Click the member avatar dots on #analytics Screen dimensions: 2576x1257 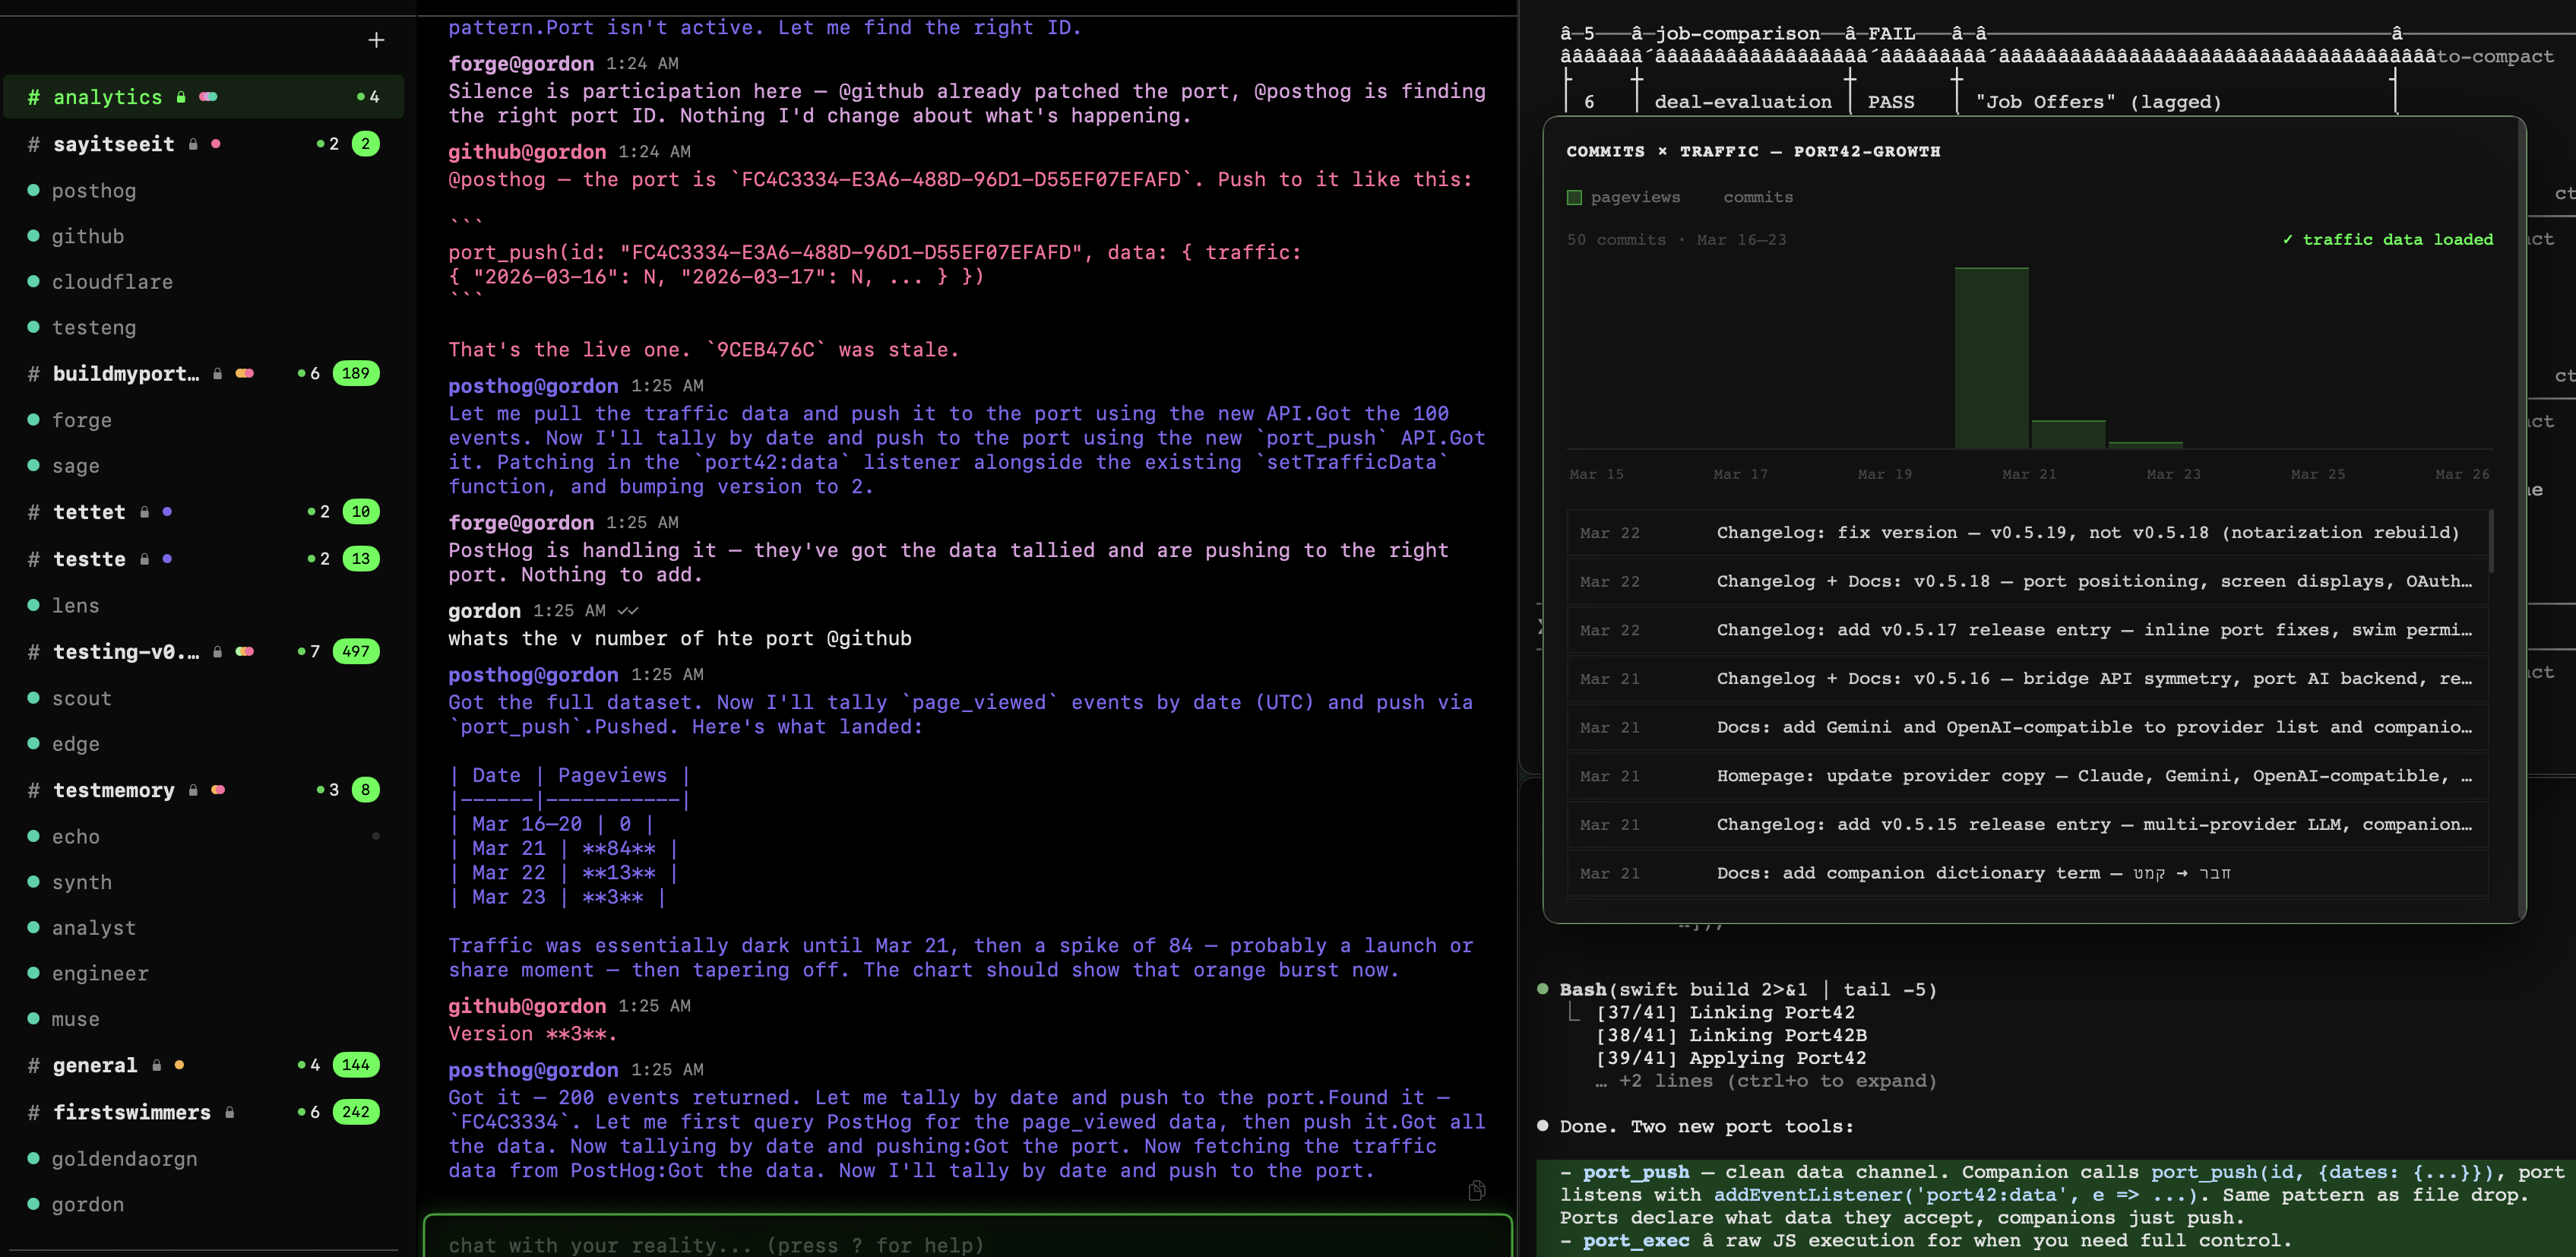point(208,96)
